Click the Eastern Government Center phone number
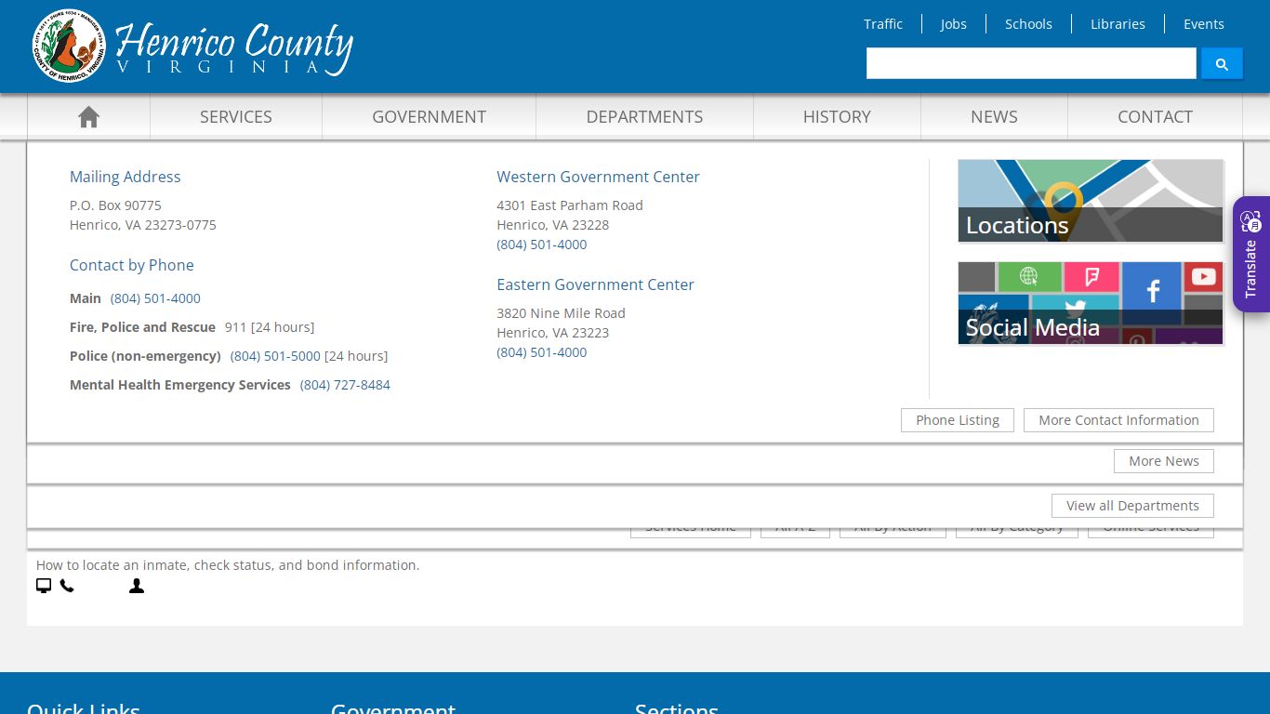 [542, 352]
